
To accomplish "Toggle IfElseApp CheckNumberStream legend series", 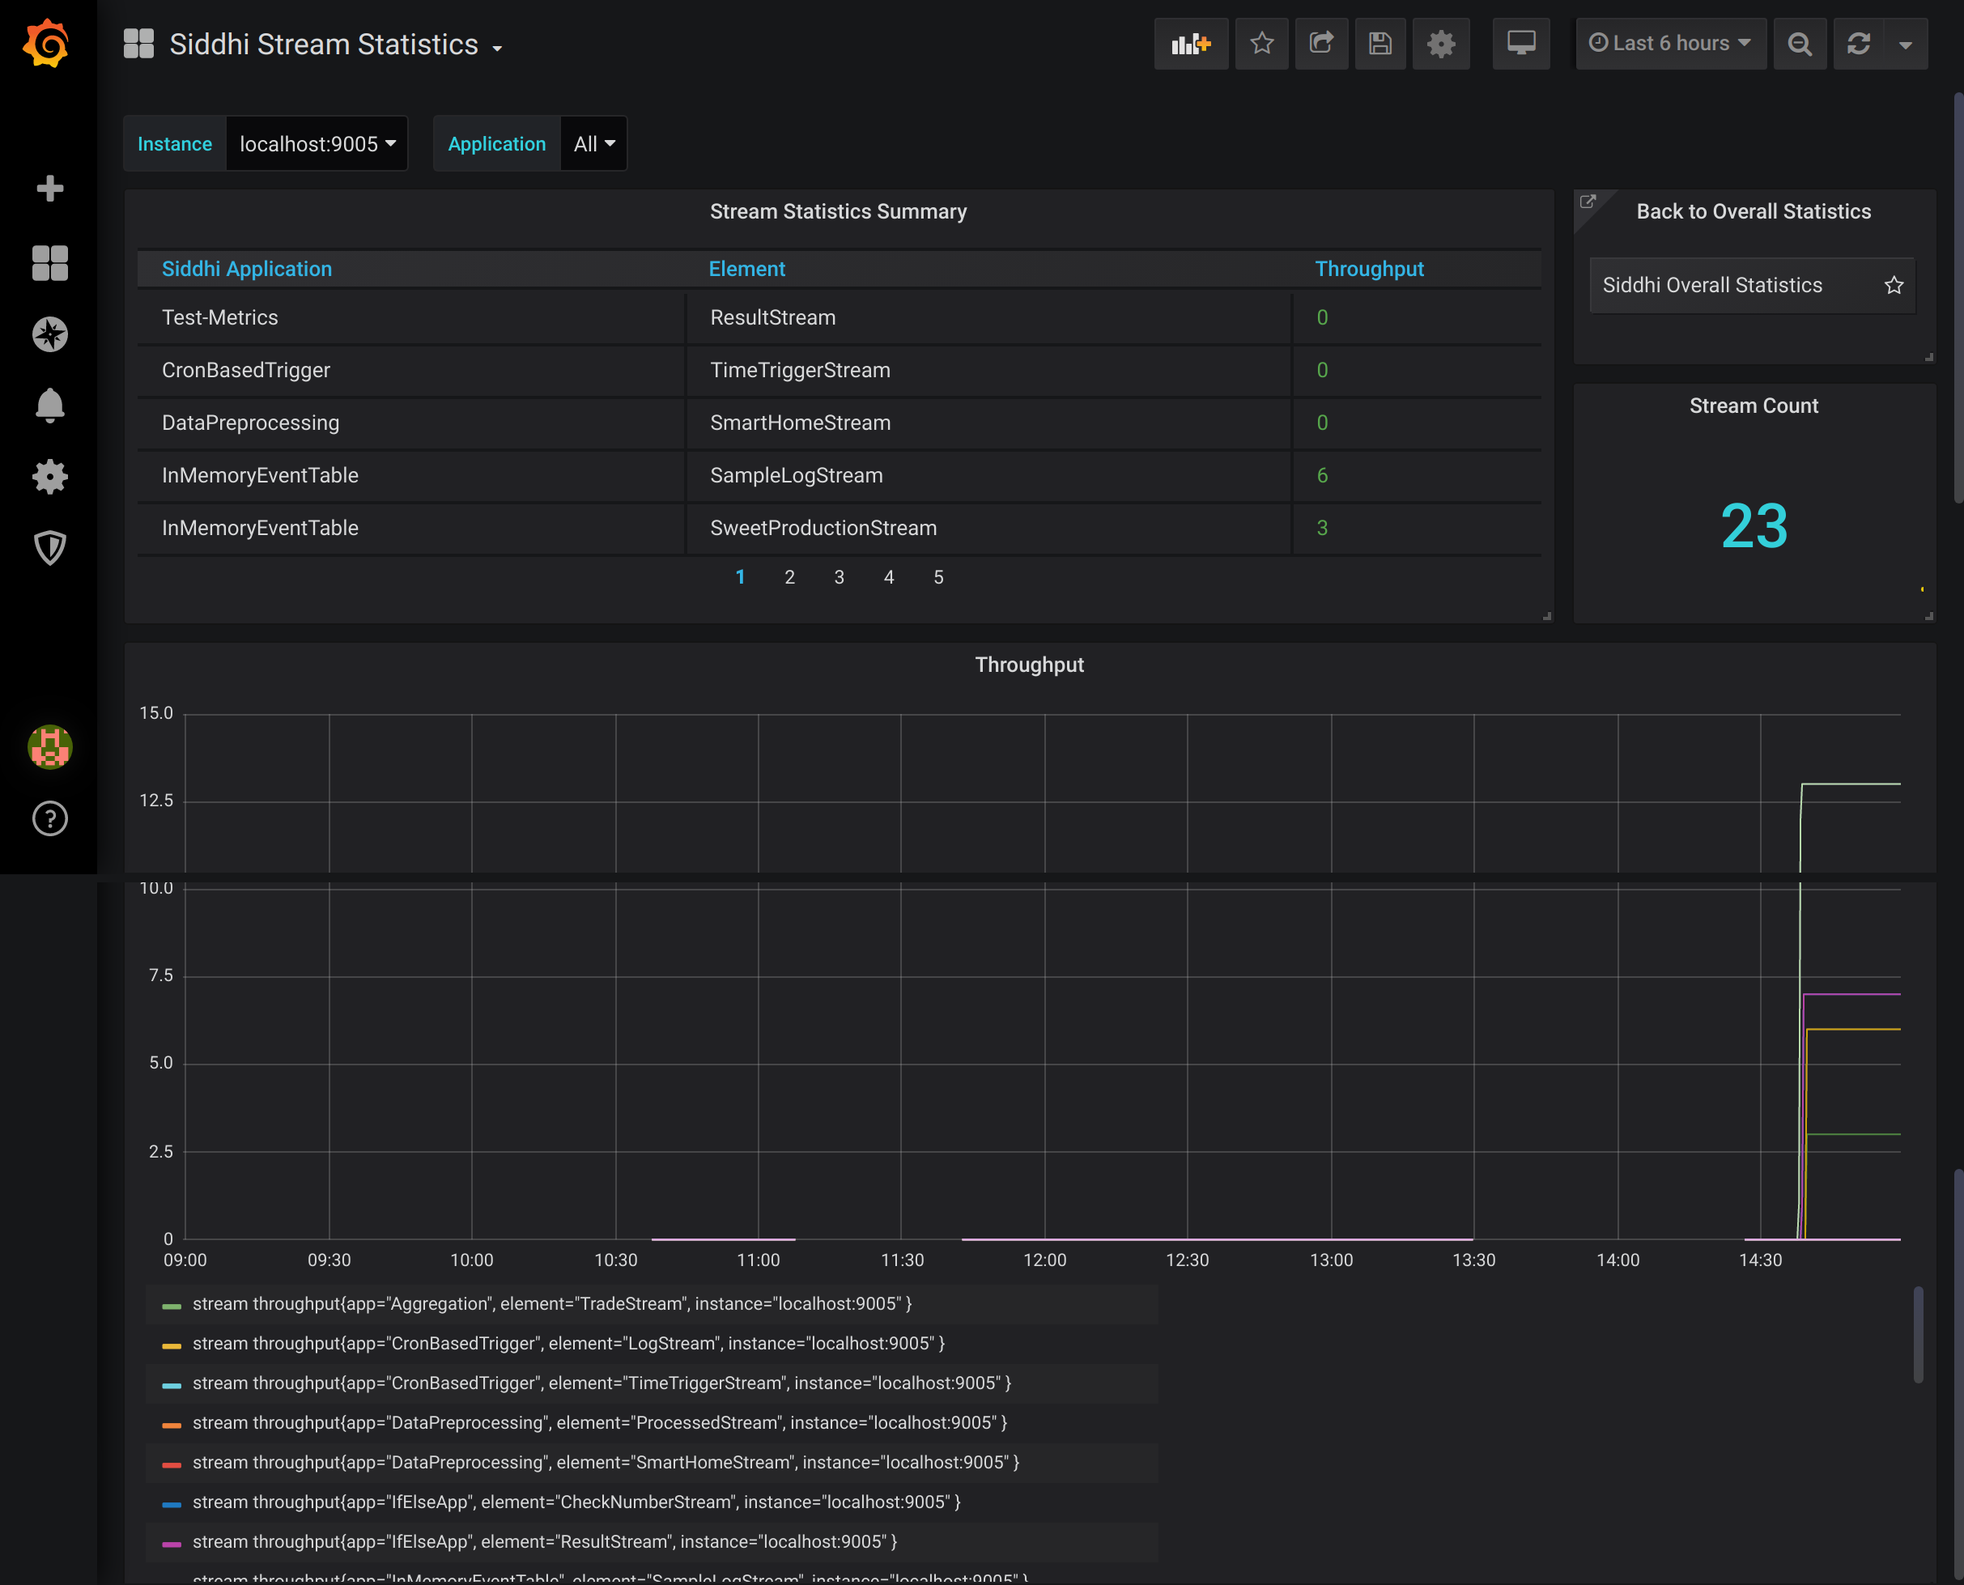I will coord(576,1502).
